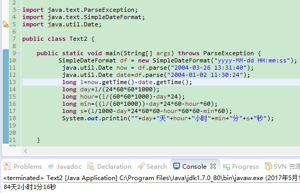
Task: Open the Progress tab
Action: (x=241, y=167)
